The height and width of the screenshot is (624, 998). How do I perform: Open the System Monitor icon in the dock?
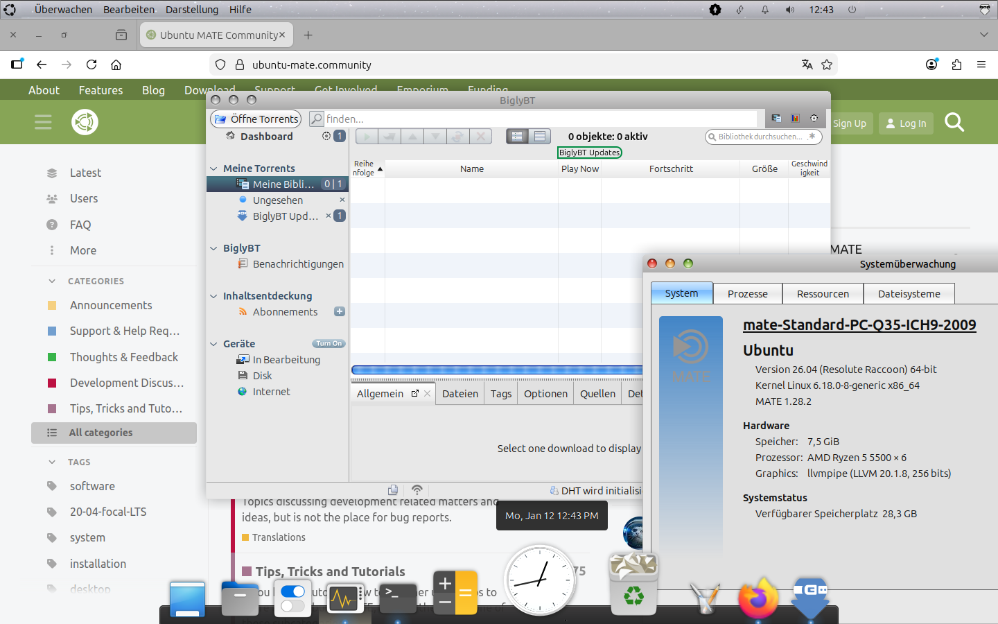[x=344, y=598]
